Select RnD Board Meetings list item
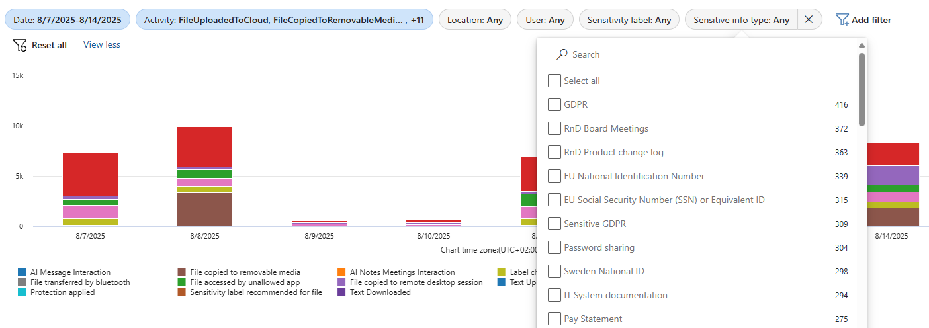Image resolution: width=929 pixels, height=328 pixels. 605,128
